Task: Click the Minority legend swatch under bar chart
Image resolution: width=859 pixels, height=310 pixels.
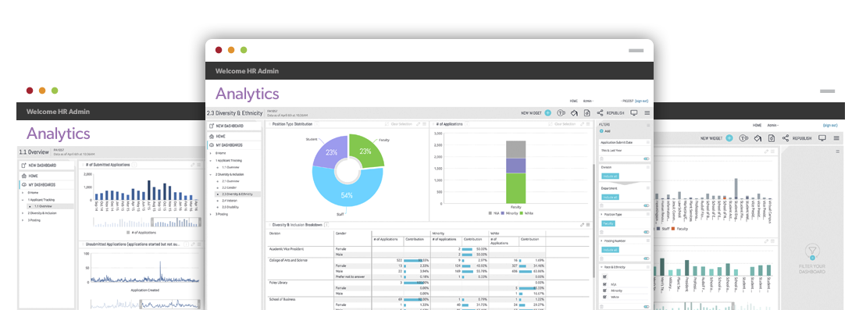Action: tap(501, 213)
